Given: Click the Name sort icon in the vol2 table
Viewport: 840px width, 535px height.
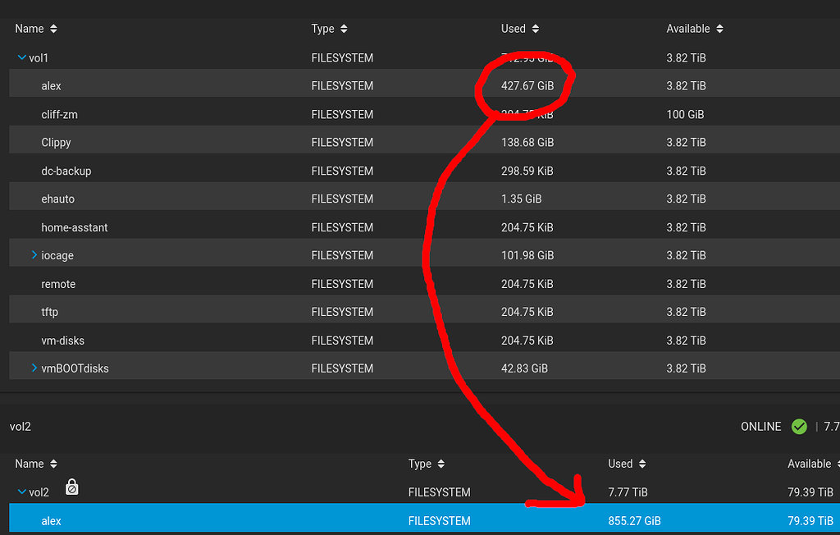Looking at the screenshot, I should tap(53, 464).
